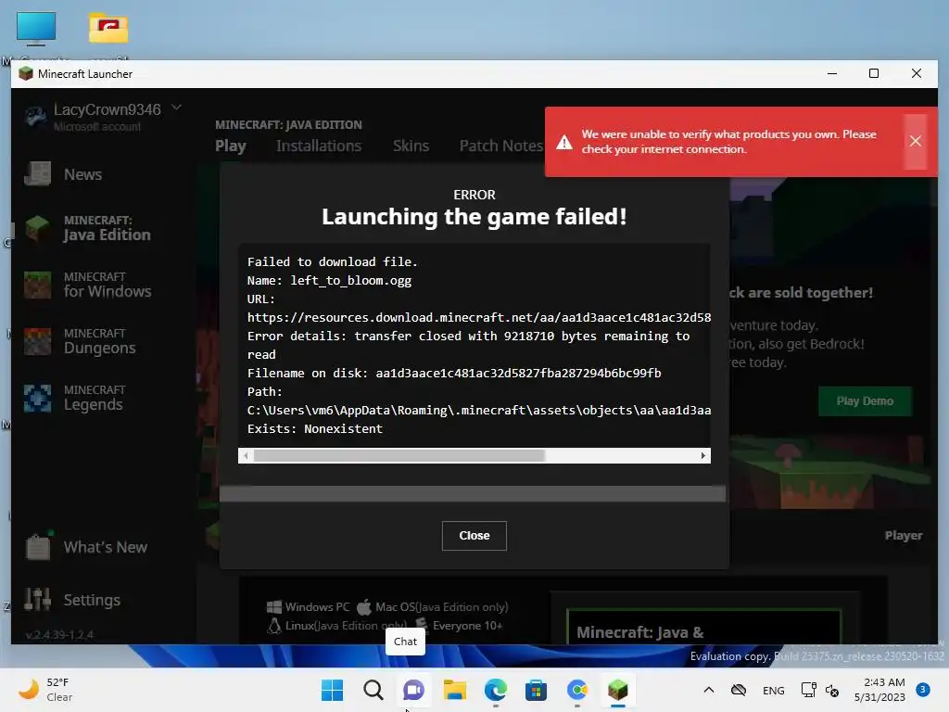Dismiss the red verification warning banner
The width and height of the screenshot is (949, 712).
[x=915, y=141]
